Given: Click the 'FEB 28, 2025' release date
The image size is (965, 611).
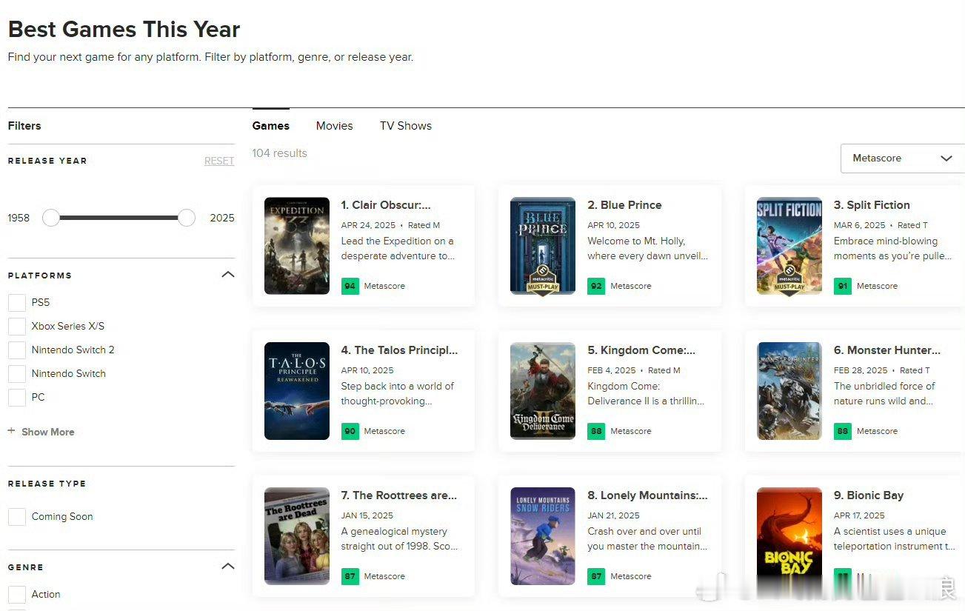Looking at the screenshot, I should [x=861, y=370].
